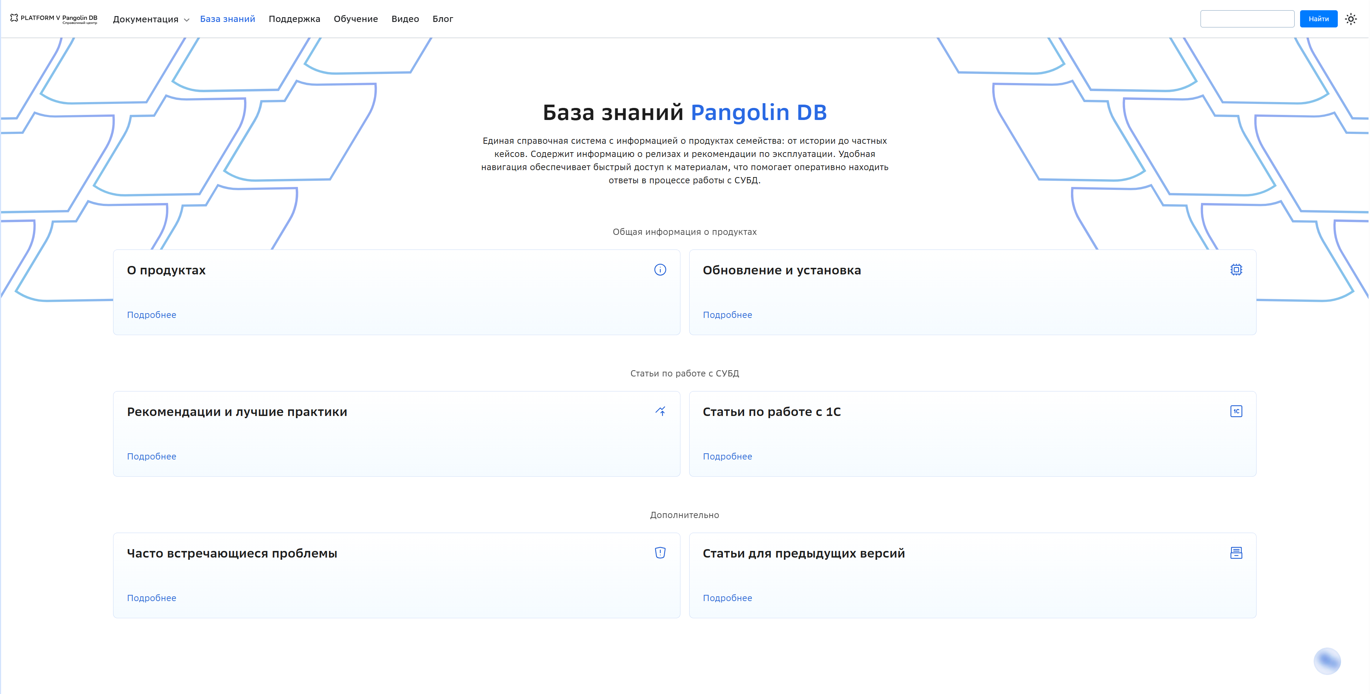Click the Часто встречающиеся проблемы heading

232,553
